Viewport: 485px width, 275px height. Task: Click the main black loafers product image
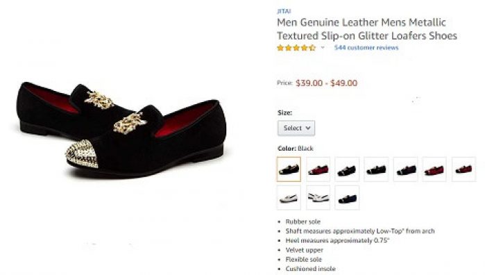point(121,129)
